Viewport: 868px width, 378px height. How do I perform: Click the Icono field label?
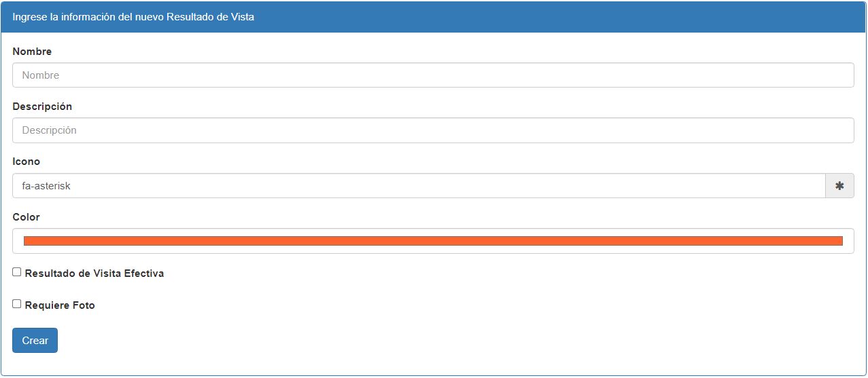tap(27, 162)
